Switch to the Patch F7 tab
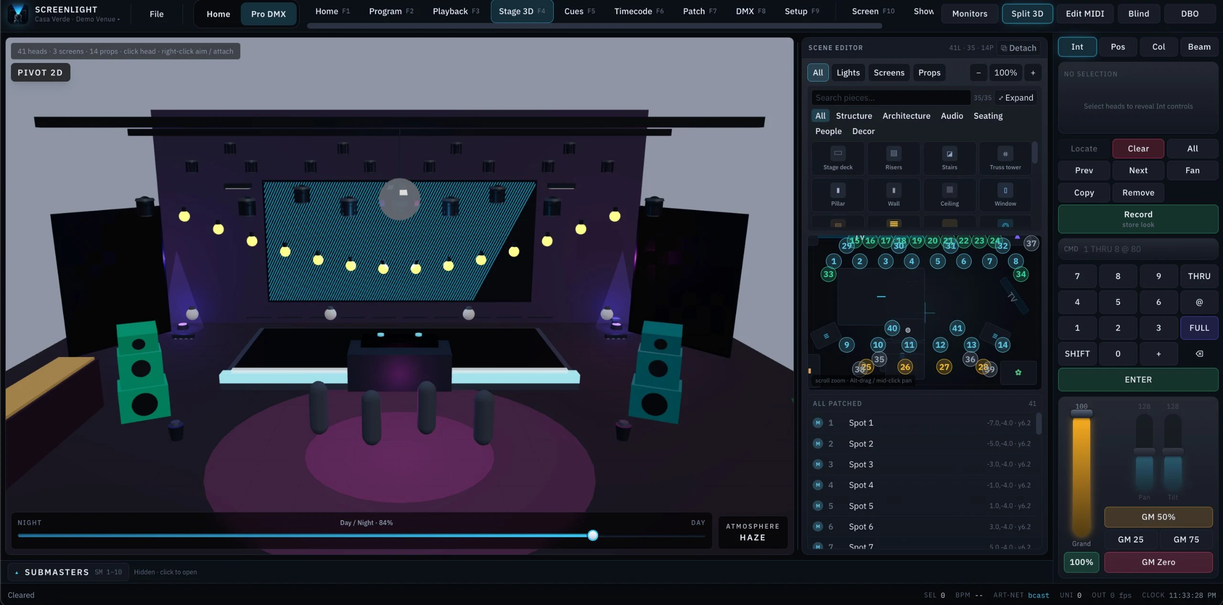1223x605 pixels. (699, 11)
